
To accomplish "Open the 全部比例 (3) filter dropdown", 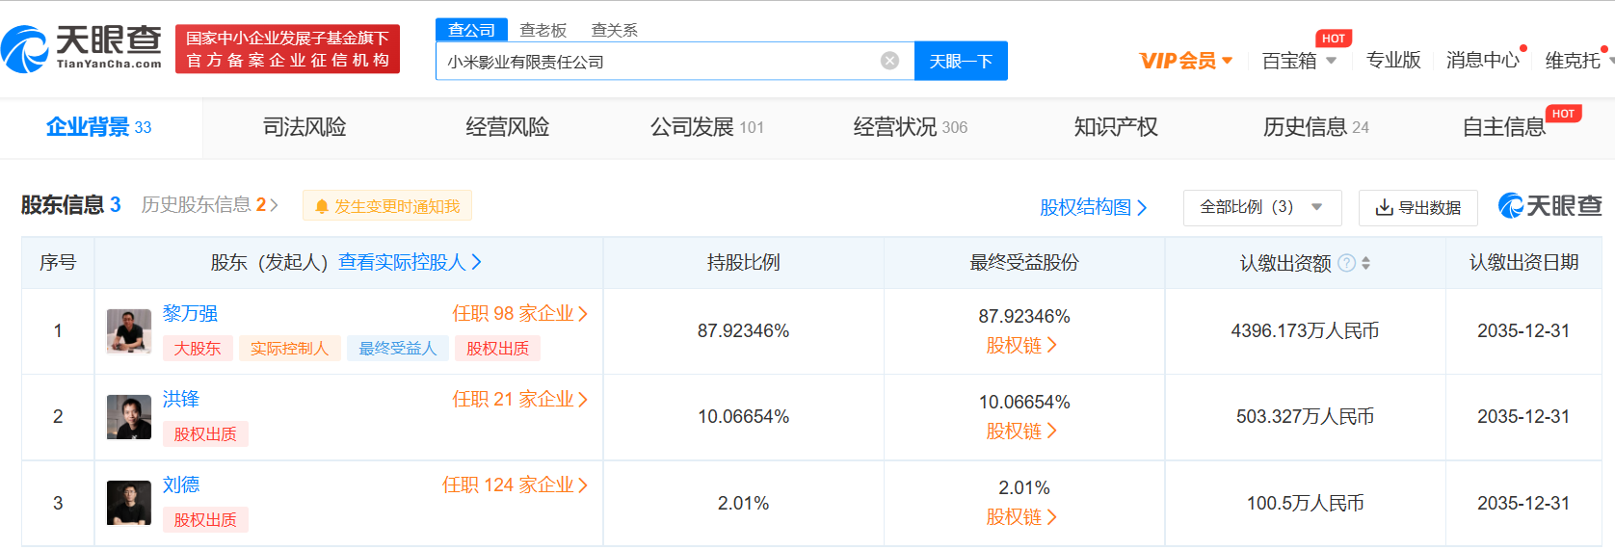I will pyautogui.click(x=1261, y=207).
